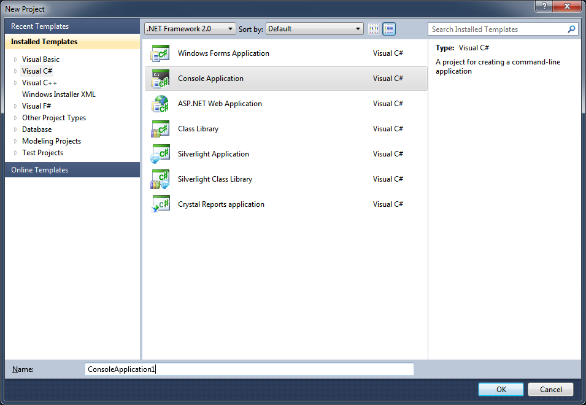Select the Windows Forms Application template
The height and width of the screenshot is (405, 586).
(223, 53)
